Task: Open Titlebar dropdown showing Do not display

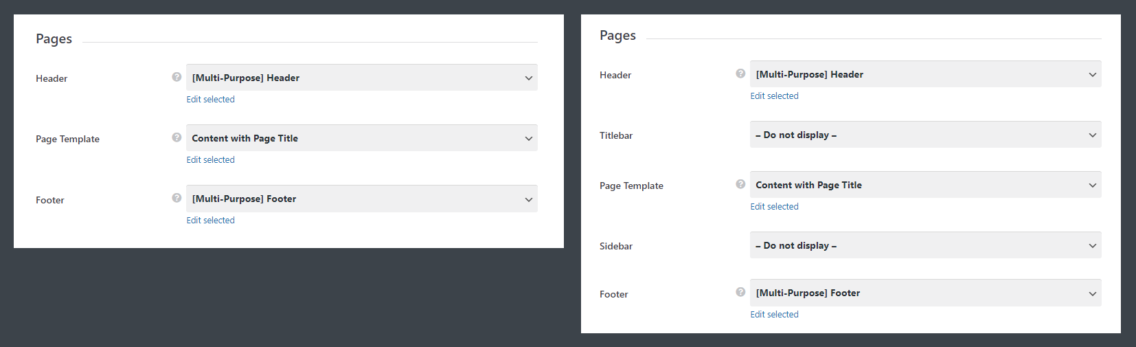Action: (x=926, y=135)
